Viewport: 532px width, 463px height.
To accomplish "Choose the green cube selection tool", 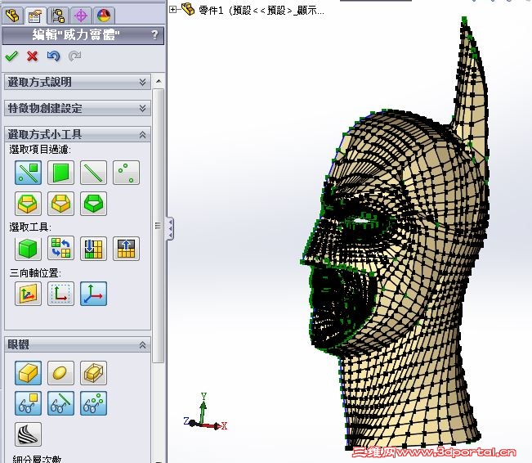I will point(28,249).
